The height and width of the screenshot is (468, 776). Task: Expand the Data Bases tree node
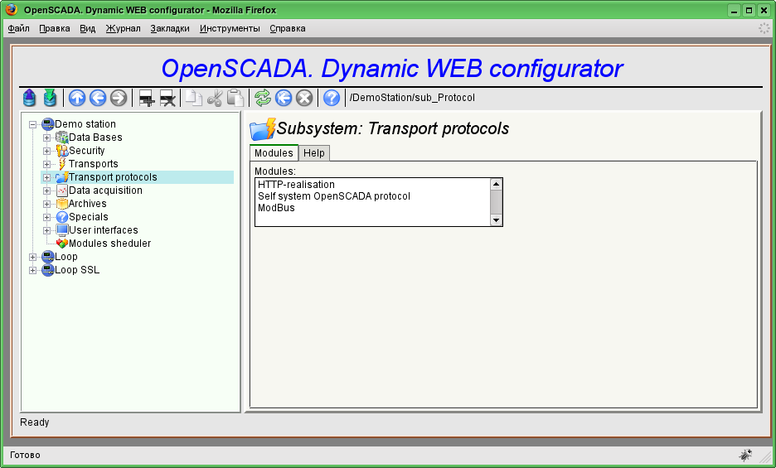[46, 138]
